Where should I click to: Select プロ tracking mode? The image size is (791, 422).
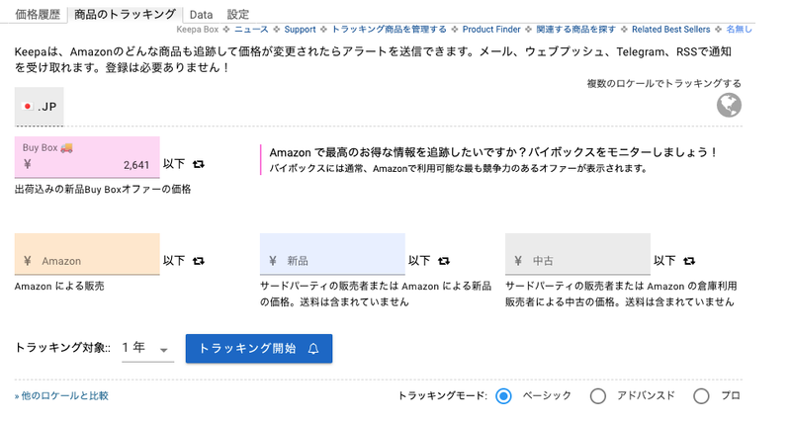point(702,396)
